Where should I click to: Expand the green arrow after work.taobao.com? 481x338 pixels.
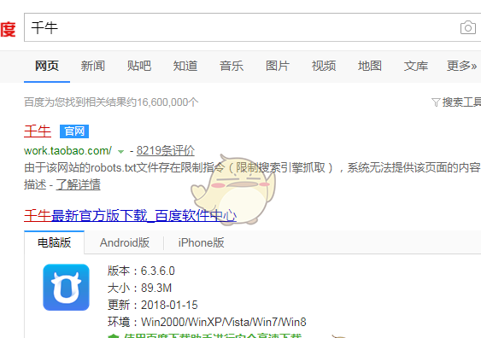coord(120,151)
